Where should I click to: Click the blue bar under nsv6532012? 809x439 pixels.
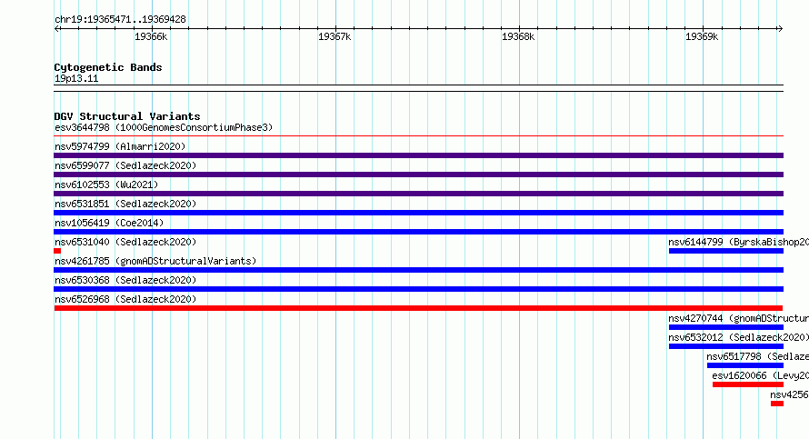pyautogui.click(x=726, y=346)
